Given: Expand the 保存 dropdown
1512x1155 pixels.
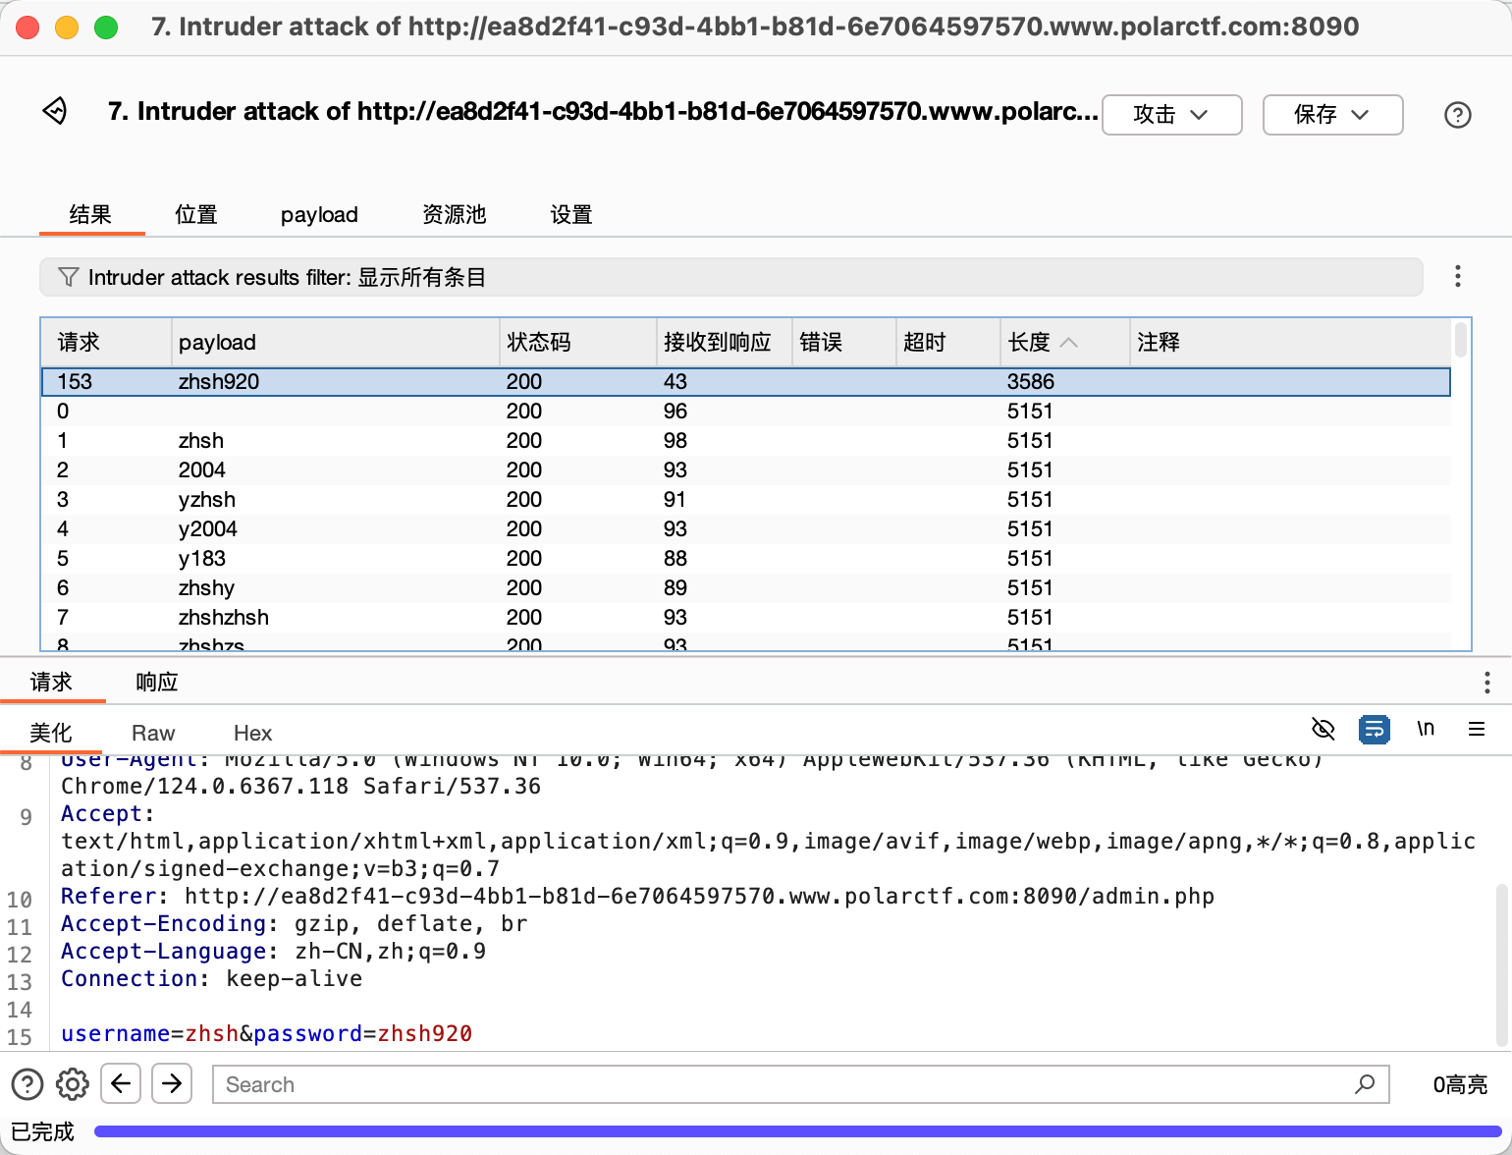Looking at the screenshot, I should (1331, 115).
